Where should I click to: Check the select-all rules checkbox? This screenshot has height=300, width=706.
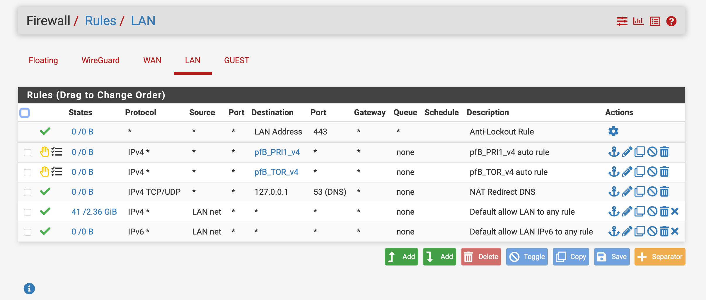pyautogui.click(x=25, y=112)
